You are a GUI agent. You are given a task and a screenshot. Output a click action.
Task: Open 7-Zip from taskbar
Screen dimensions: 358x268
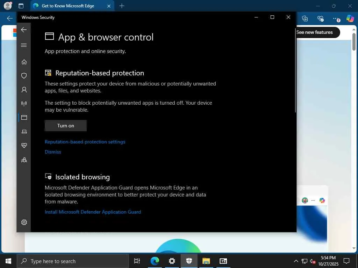click(x=223, y=261)
